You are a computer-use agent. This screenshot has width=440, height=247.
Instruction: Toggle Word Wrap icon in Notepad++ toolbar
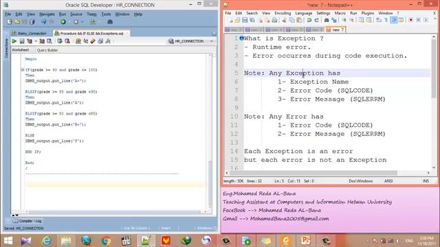click(x=379, y=20)
